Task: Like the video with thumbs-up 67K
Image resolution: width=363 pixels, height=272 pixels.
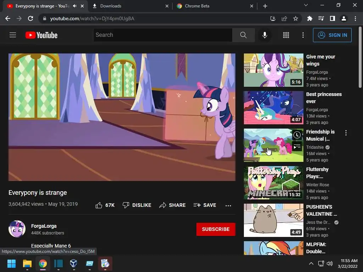Action: (105, 205)
